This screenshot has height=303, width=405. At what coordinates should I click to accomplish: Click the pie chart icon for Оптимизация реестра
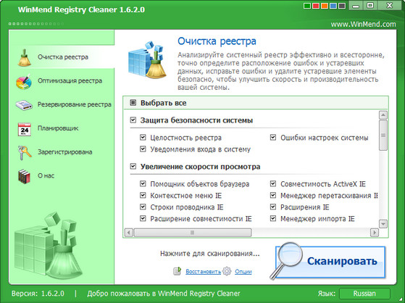pos(24,81)
